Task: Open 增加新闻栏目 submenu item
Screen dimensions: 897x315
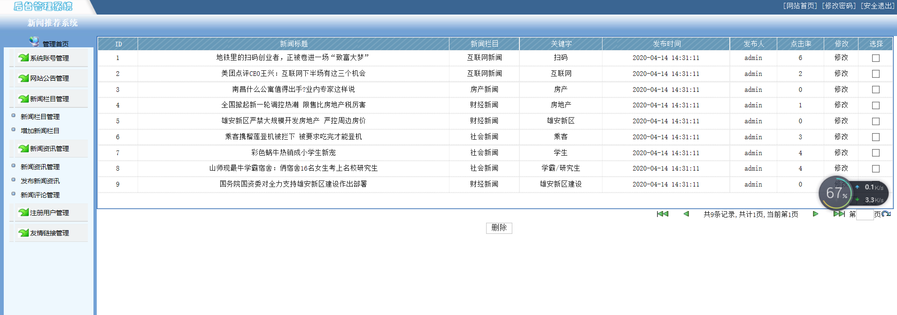Action: tap(40, 131)
